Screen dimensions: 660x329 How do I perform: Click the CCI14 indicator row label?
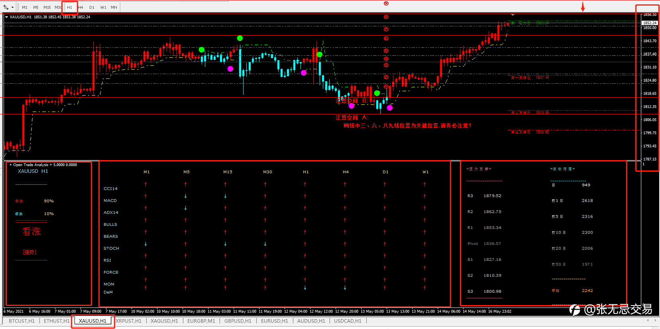coord(110,188)
